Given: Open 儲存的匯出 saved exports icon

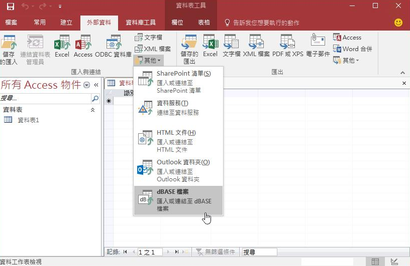Looking at the screenshot, I should coord(189,49).
